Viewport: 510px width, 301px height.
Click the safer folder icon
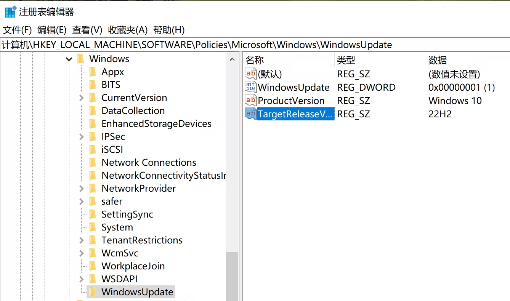93,201
